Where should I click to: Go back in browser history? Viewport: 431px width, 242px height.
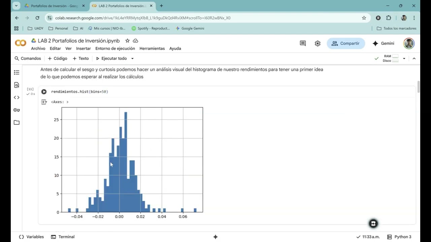17,18
